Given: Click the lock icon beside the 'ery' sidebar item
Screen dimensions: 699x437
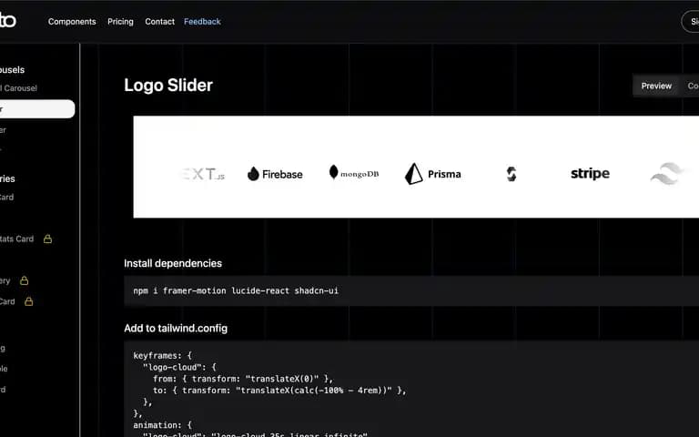Looking at the screenshot, I should (x=24, y=280).
